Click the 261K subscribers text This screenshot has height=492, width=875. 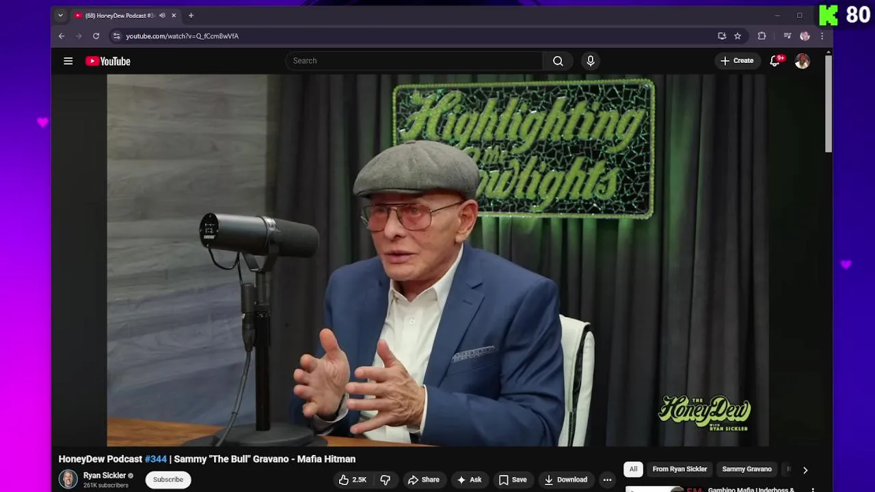coord(106,485)
